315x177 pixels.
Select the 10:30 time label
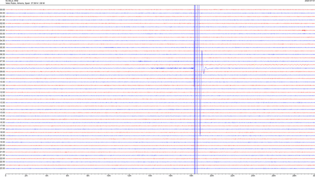[2, 82]
